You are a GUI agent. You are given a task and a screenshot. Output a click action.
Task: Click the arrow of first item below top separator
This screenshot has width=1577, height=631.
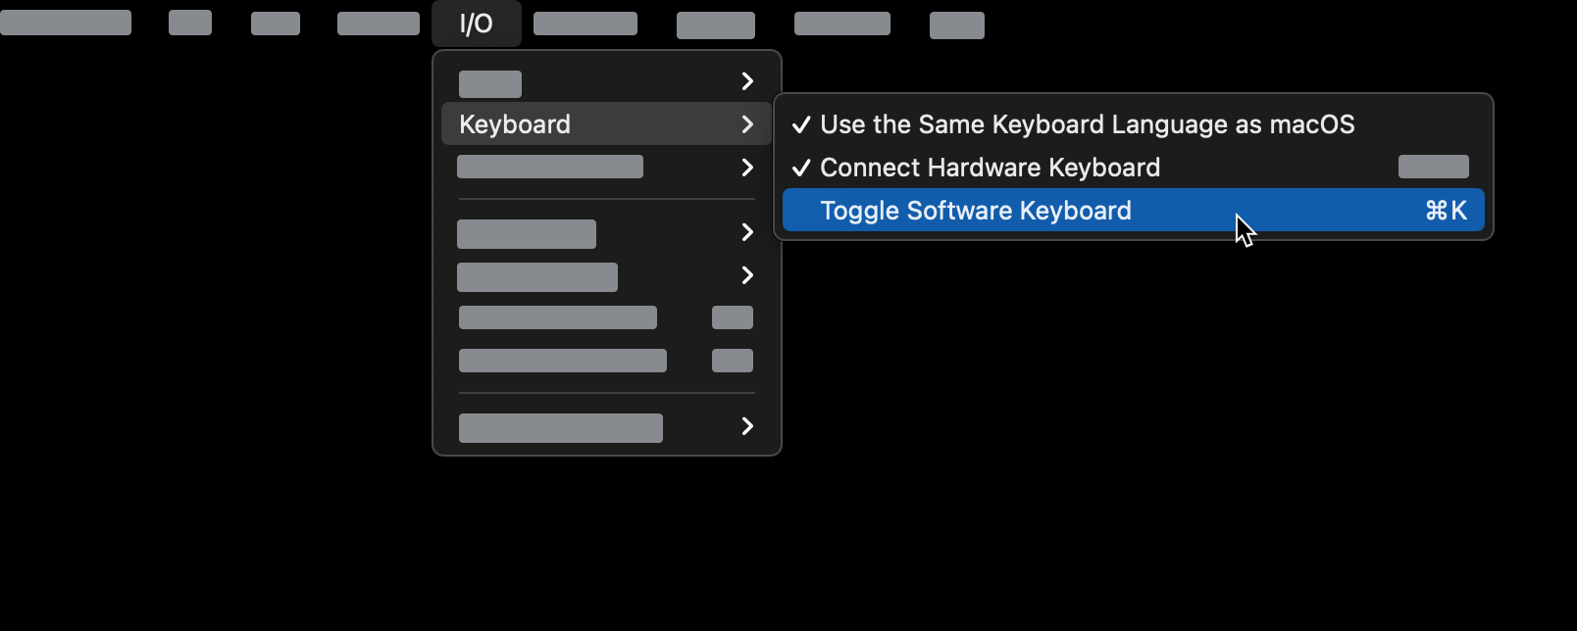point(747,232)
